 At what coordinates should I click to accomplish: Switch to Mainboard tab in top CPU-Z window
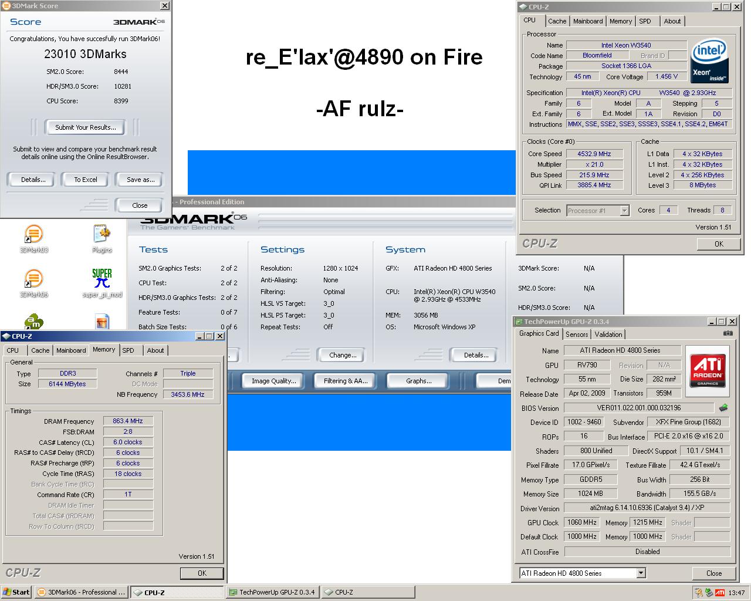pyautogui.click(x=588, y=21)
